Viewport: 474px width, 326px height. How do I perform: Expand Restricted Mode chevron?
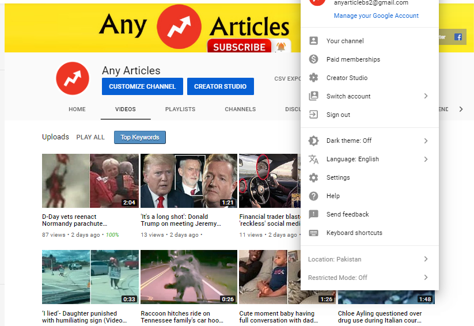(x=426, y=277)
